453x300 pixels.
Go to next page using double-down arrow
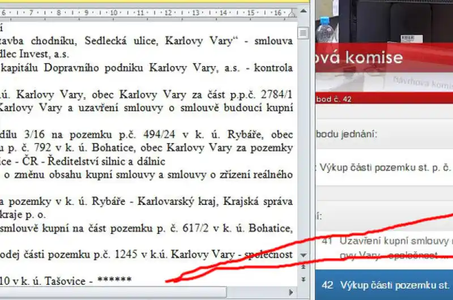[x=304, y=279]
